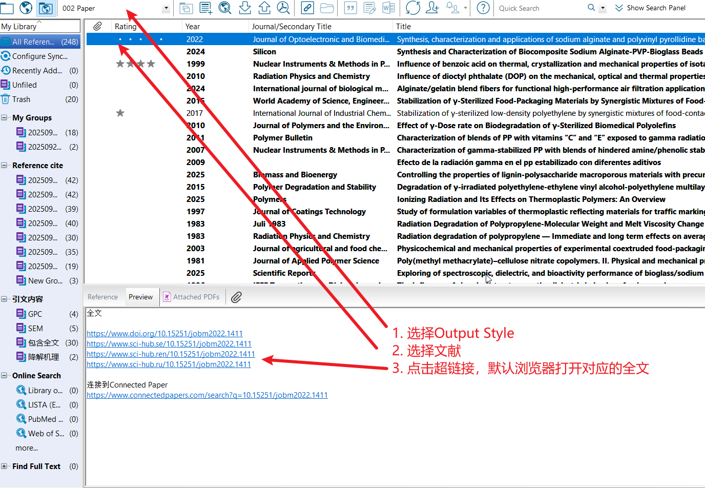Image resolution: width=705 pixels, height=488 pixels.
Task: Switch to the Reference tab
Action: pyautogui.click(x=102, y=297)
